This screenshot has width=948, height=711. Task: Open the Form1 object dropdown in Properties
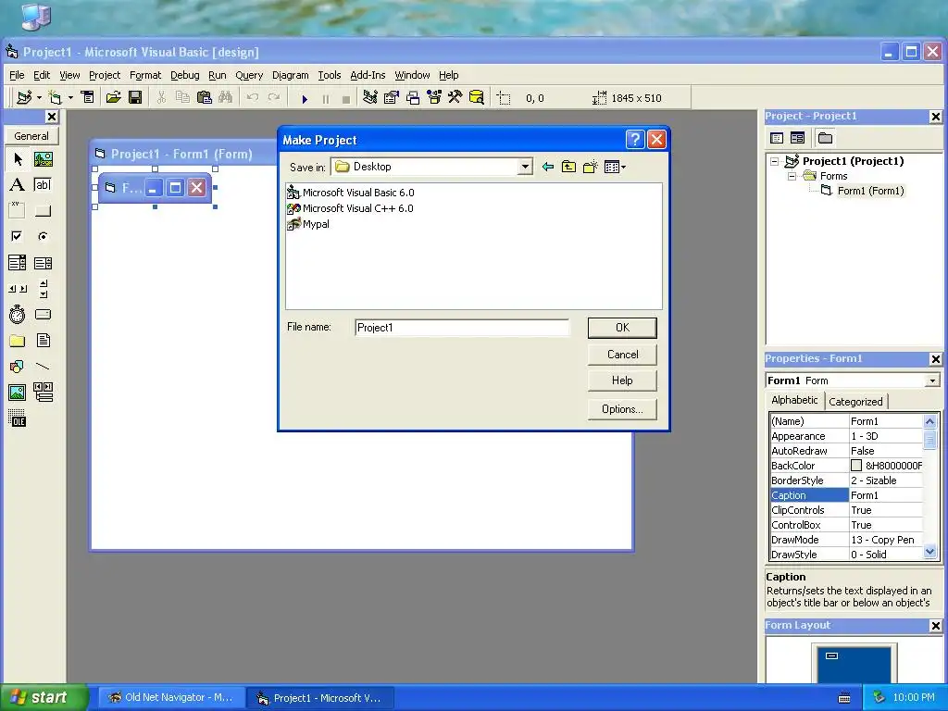pyautogui.click(x=932, y=380)
